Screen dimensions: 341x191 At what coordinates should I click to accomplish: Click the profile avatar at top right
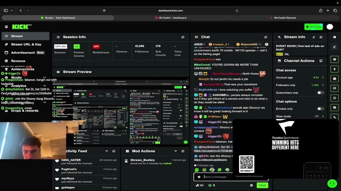point(330,27)
